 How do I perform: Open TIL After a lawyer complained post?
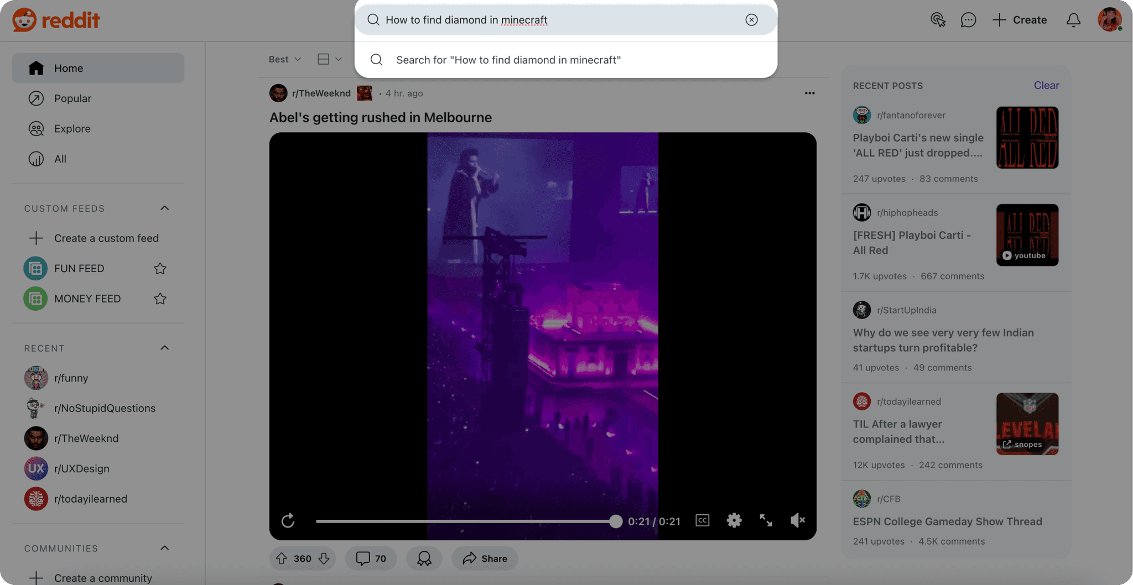(x=898, y=432)
